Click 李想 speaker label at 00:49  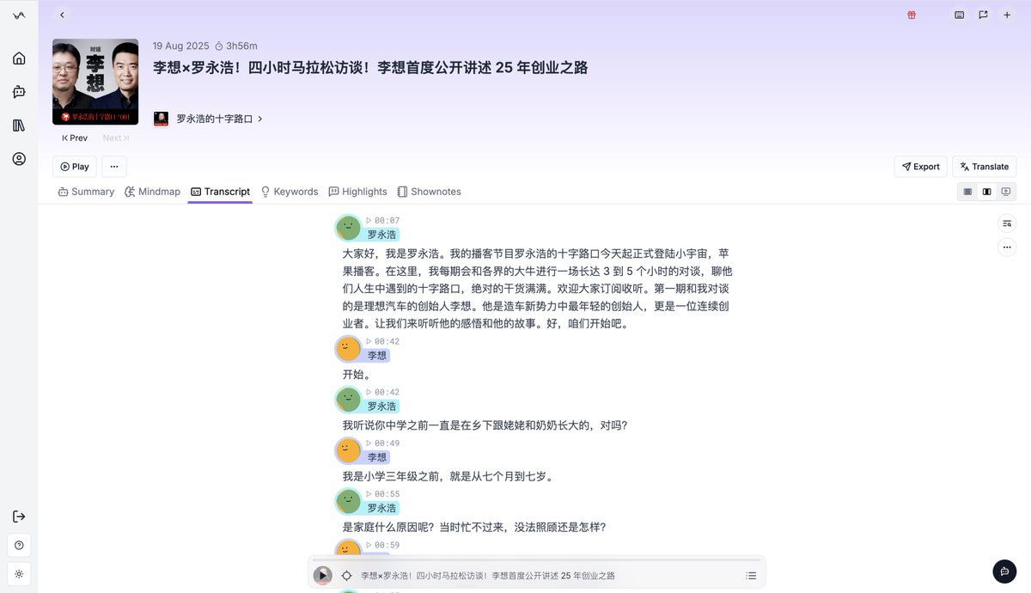pyautogui.click(x=377, y=457)
